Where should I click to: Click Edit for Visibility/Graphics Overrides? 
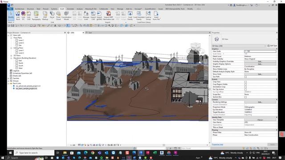click(x=260, y=61)
